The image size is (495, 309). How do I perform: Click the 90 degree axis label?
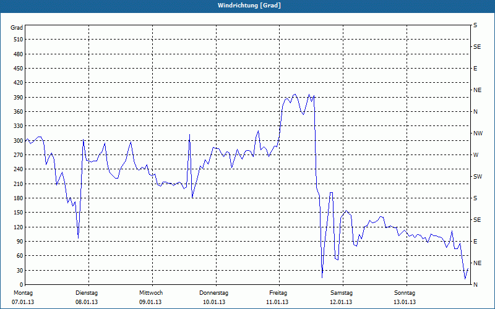19,242
